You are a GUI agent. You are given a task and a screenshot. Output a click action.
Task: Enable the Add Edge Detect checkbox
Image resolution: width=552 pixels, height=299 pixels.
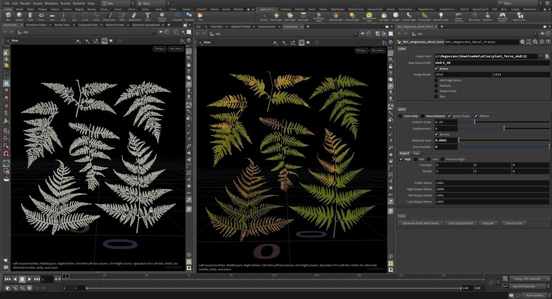(x=437, y=80)
